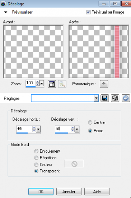Increase Zoom with the up spinner arrow
Screen dimensions: 131x198
click(37, 82)
